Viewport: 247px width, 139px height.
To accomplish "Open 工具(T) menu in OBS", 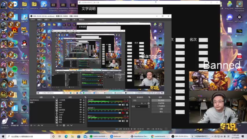I will click(74, 20).
